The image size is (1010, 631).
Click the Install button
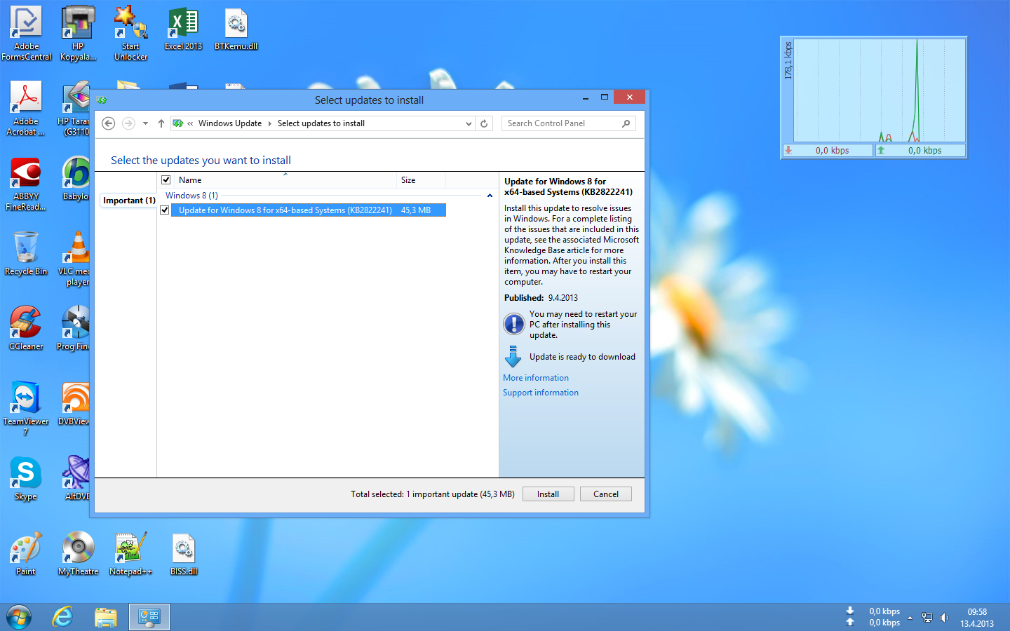coord(548,494)
